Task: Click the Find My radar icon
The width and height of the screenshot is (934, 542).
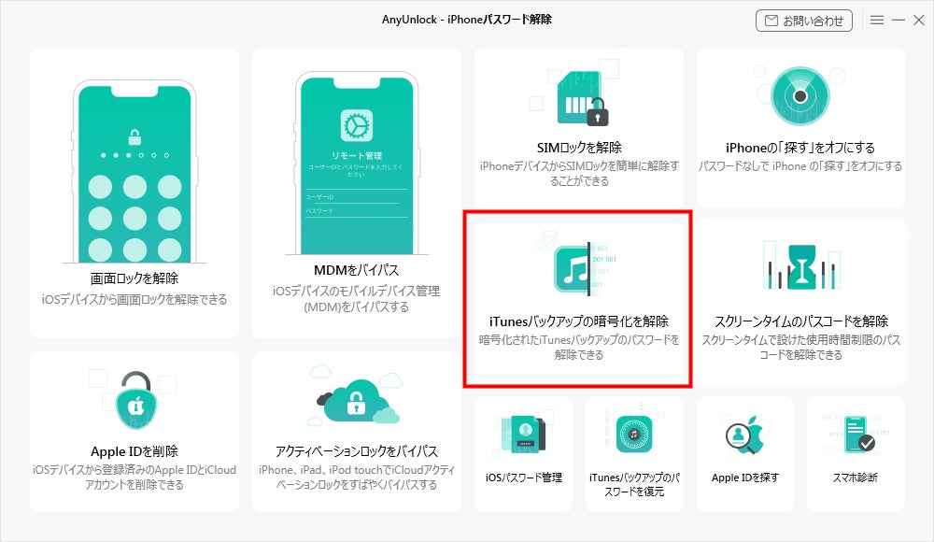Action: (800, 96)
